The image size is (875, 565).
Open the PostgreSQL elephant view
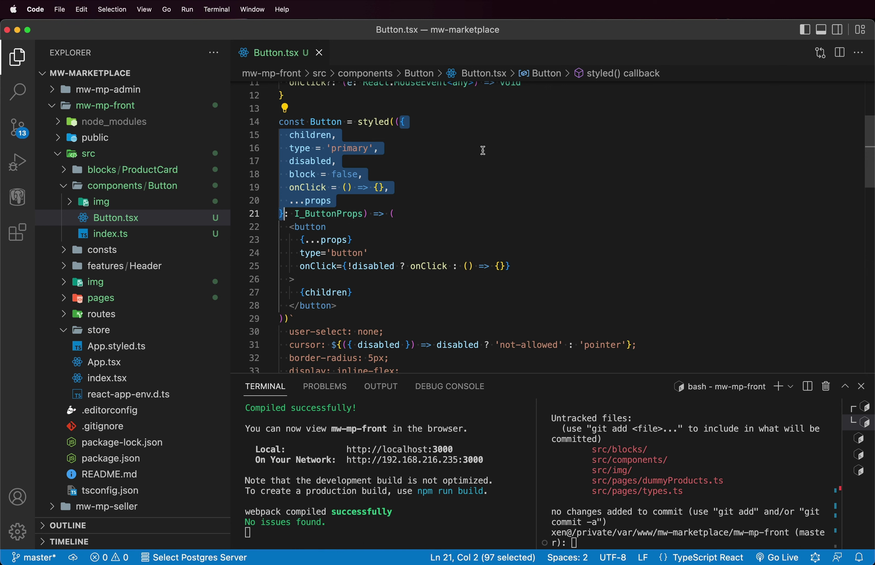click(x=17, y=197)
